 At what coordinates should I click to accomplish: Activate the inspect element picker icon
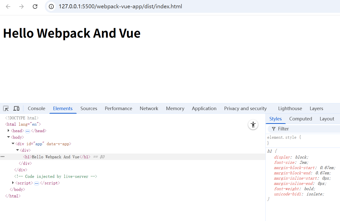[6, 108]
